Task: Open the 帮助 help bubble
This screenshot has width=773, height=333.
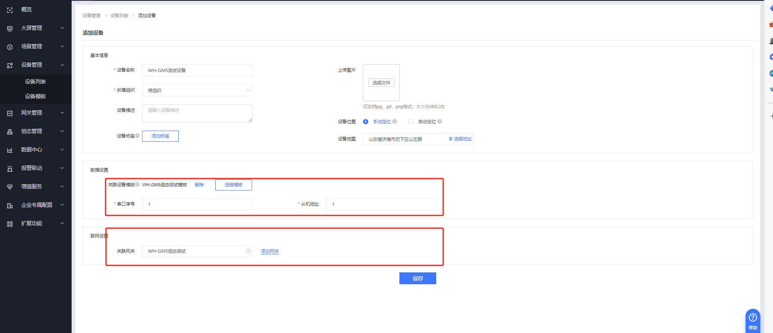Action: click(753, 320)
